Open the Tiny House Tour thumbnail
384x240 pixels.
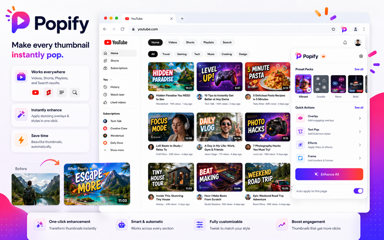coord(171,177)
